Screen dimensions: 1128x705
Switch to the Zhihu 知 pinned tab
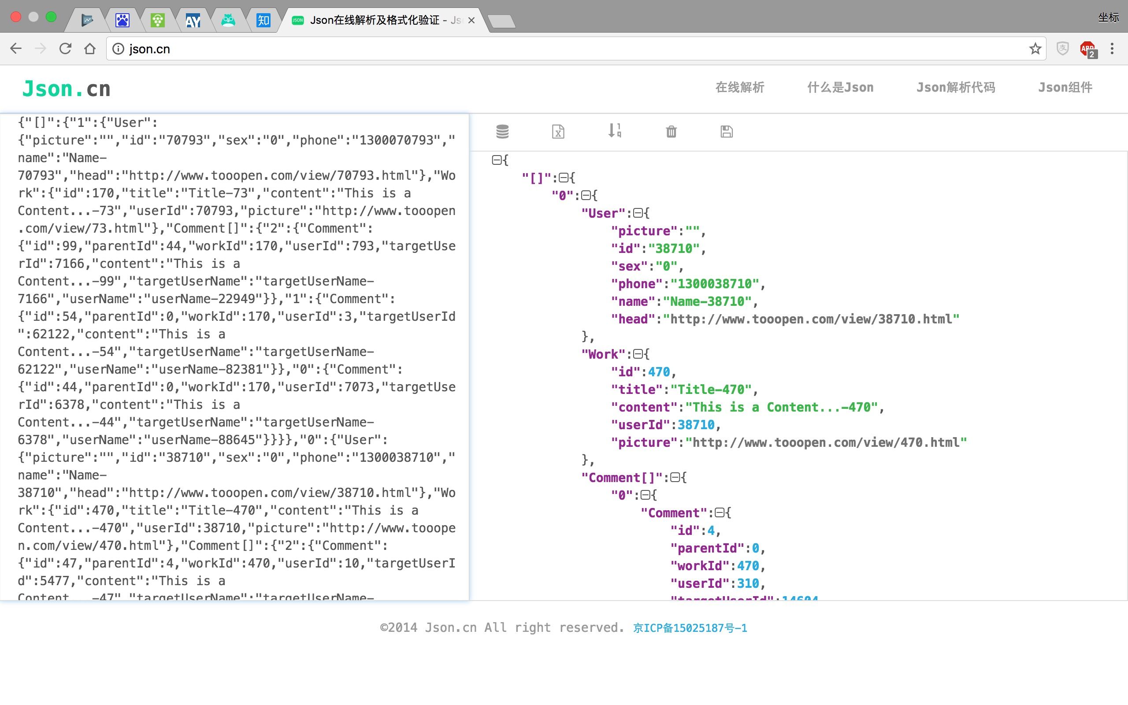(x=263, y=20)
